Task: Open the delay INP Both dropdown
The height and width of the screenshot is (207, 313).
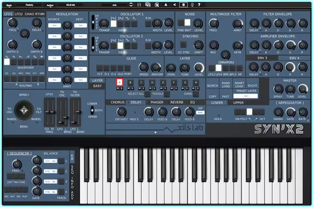Action: (201, 112)
